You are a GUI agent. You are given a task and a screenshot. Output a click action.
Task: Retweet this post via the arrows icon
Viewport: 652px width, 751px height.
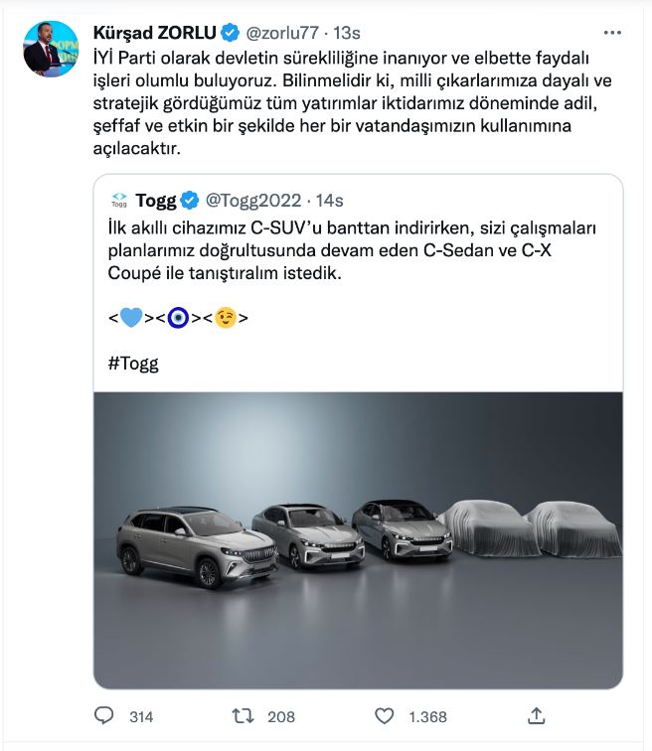tap(243, 715)
